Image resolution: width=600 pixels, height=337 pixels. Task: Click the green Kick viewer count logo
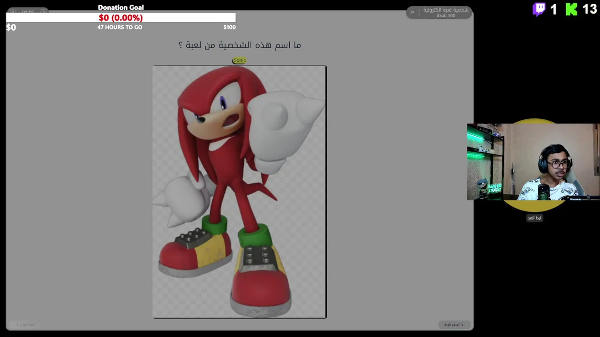(x=571, y=9)
